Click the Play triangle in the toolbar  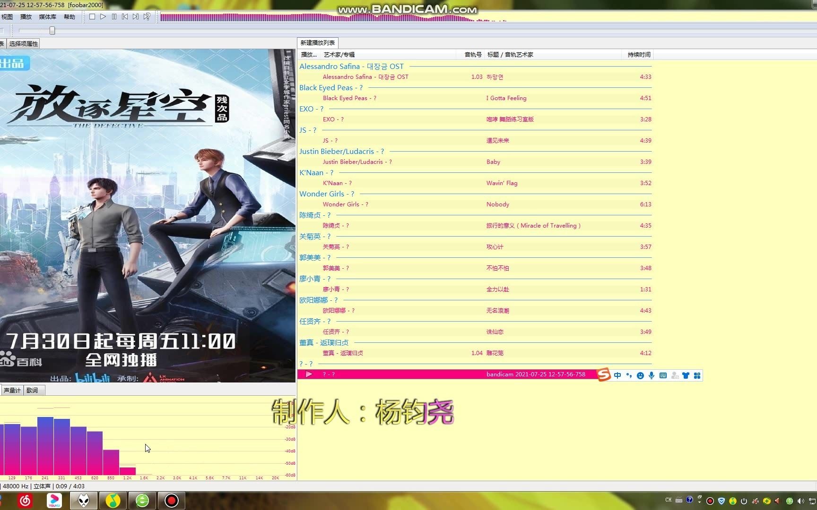(103, 17)
